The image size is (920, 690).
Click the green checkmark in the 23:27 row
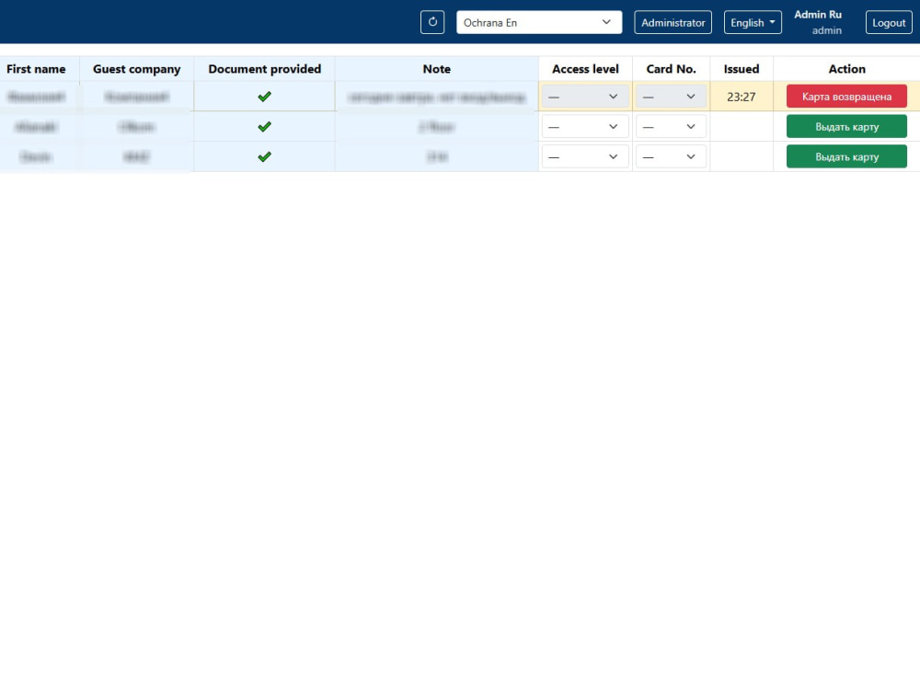tap(265, 97)
